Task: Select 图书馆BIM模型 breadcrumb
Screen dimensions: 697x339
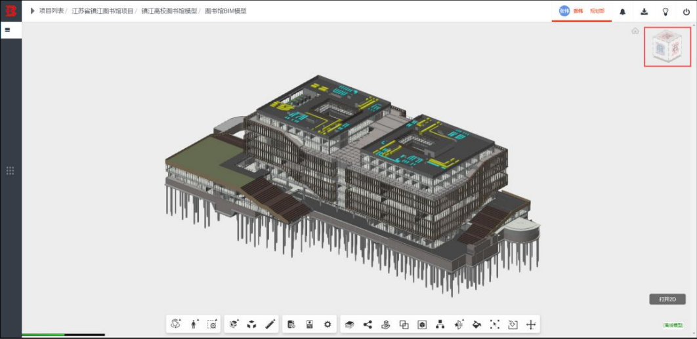Action: coord(226,11)
